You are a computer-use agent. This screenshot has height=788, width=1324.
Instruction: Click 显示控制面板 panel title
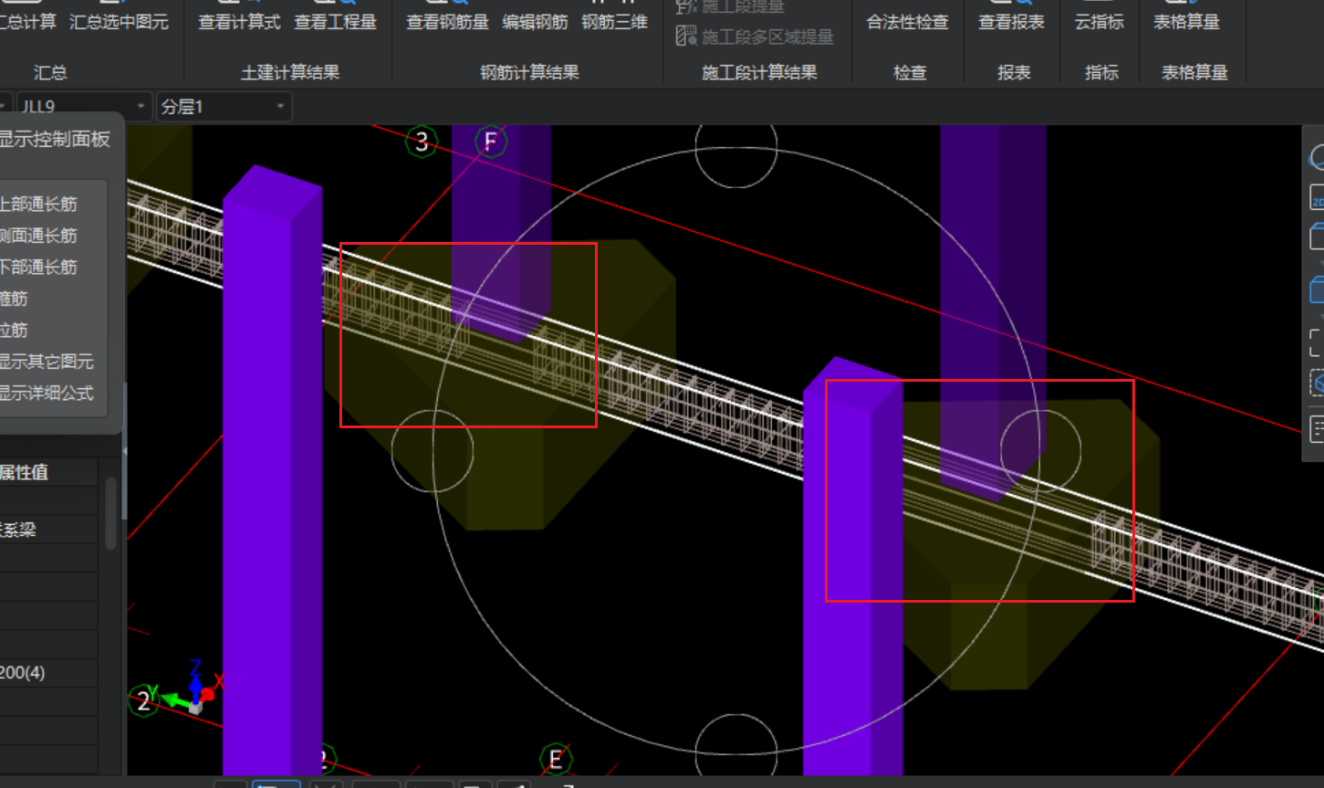(55, 139)
